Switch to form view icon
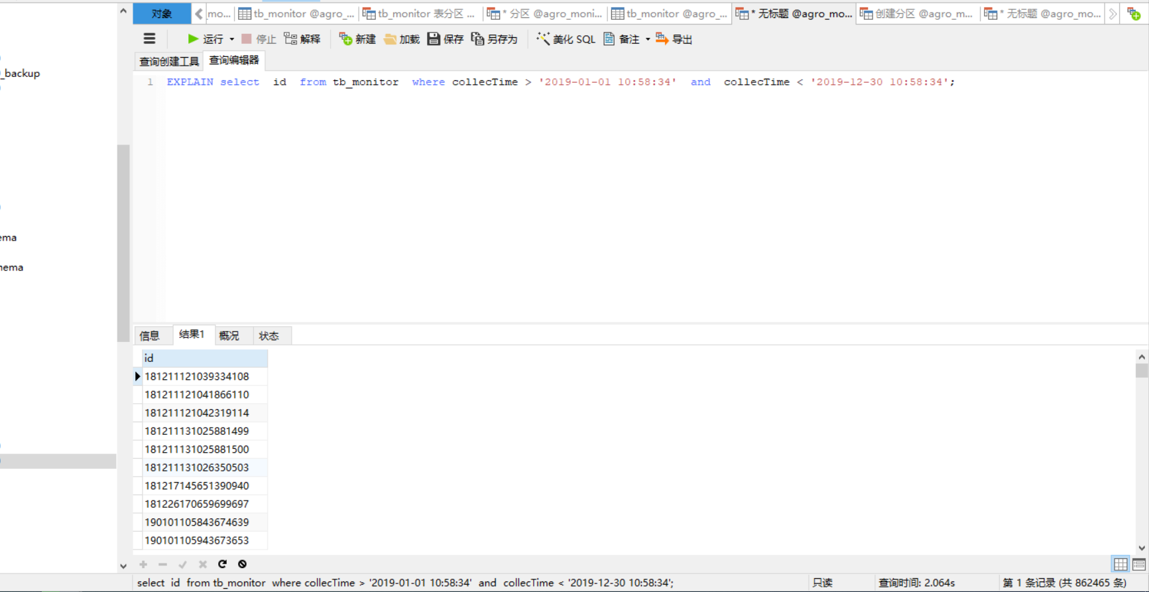Screen dimensions: 1149x592 point(1139,564)
